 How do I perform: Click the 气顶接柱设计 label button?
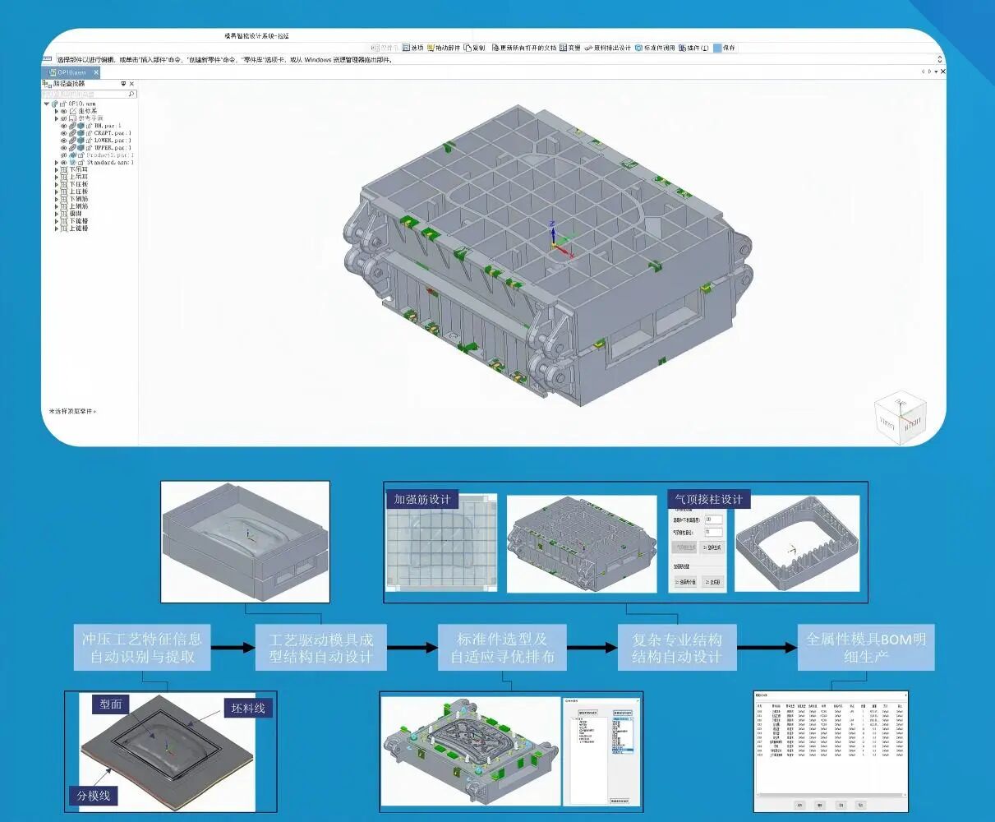(x=709, y=499)
